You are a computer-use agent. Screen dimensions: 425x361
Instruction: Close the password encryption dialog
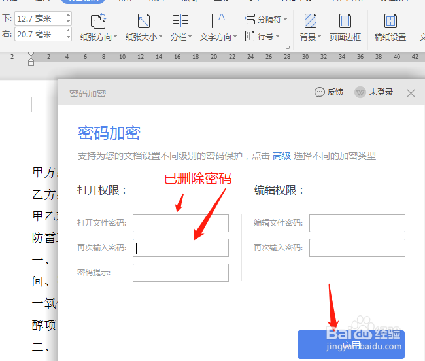point(411,94)
